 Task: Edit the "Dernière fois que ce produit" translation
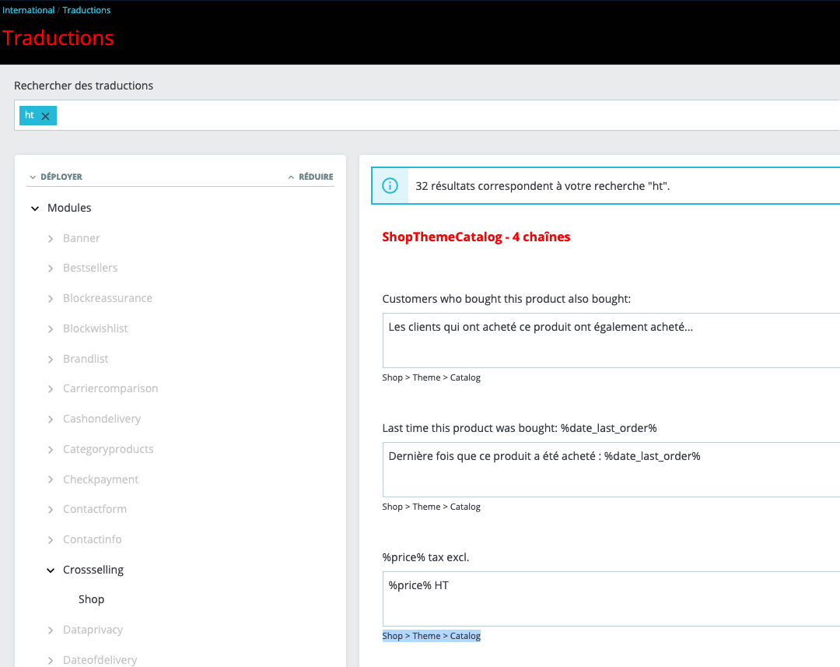point(611,469)
